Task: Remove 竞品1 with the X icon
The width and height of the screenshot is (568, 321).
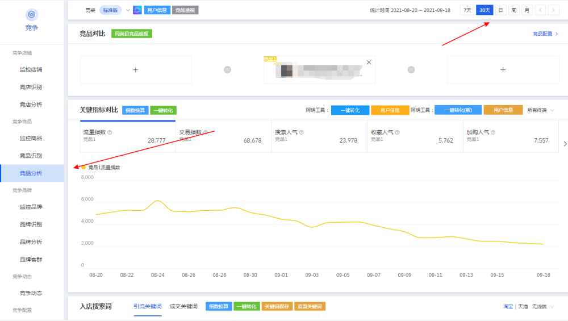Action: tap(369, 62)
